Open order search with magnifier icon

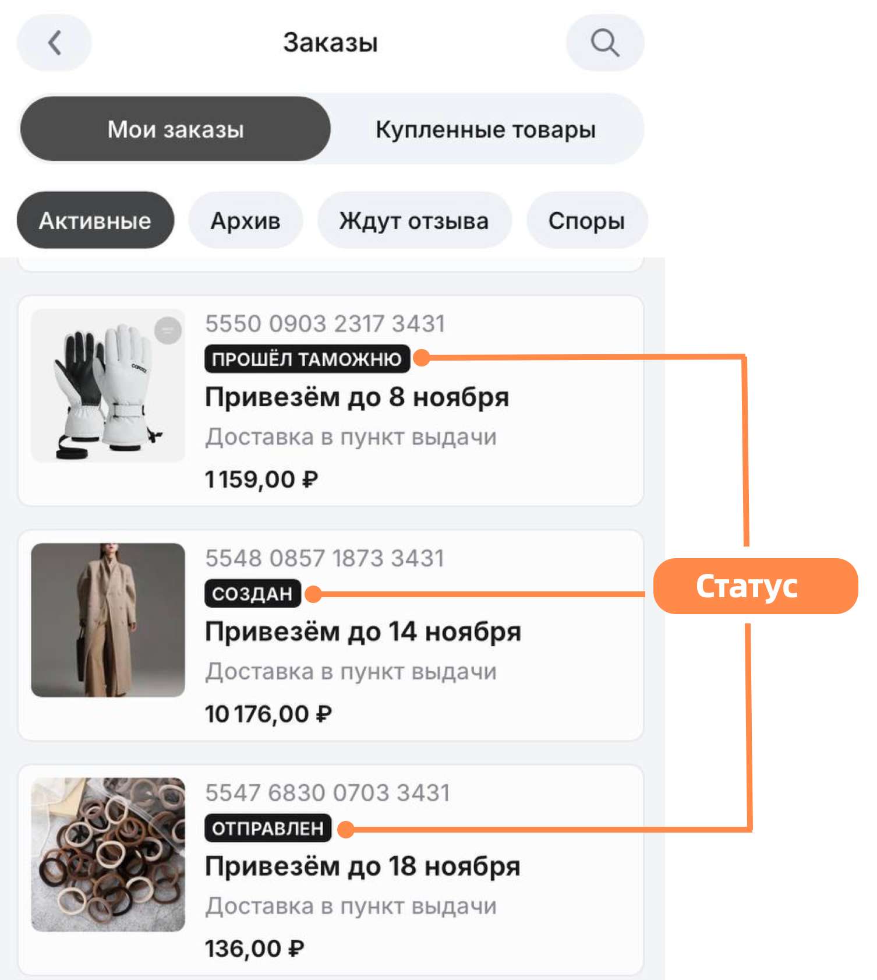[x=605, y=43]
